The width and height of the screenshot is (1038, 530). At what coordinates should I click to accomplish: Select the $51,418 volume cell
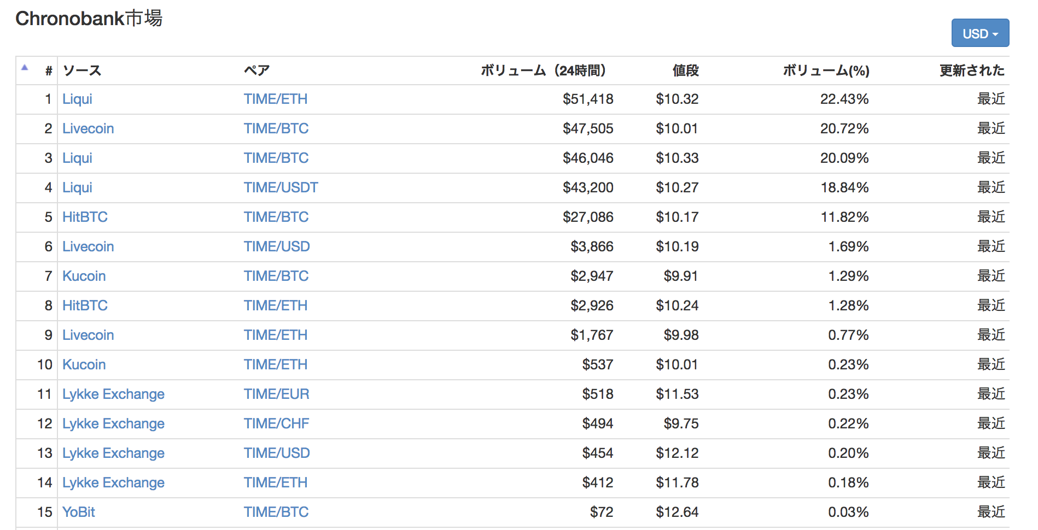click(x=588, y=99)
